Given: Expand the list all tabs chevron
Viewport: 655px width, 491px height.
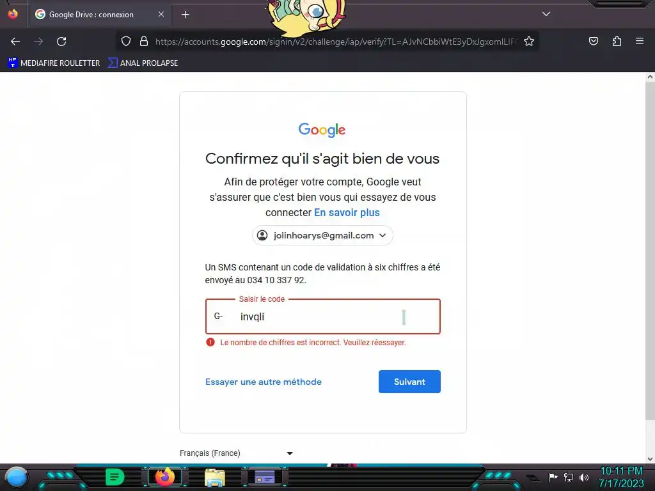Looking at the screenshot, I should (x=546, y=14).
